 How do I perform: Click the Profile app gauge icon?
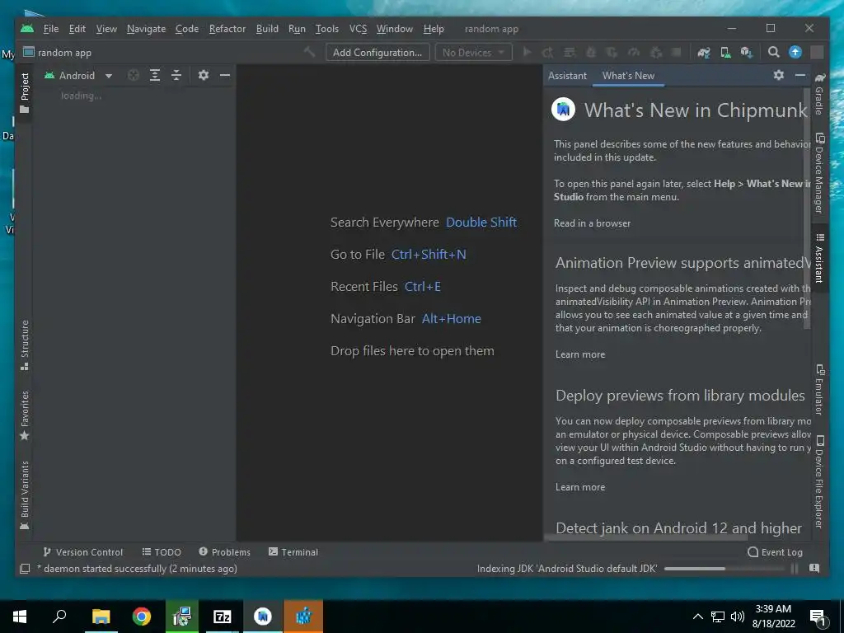click(634, 52)
